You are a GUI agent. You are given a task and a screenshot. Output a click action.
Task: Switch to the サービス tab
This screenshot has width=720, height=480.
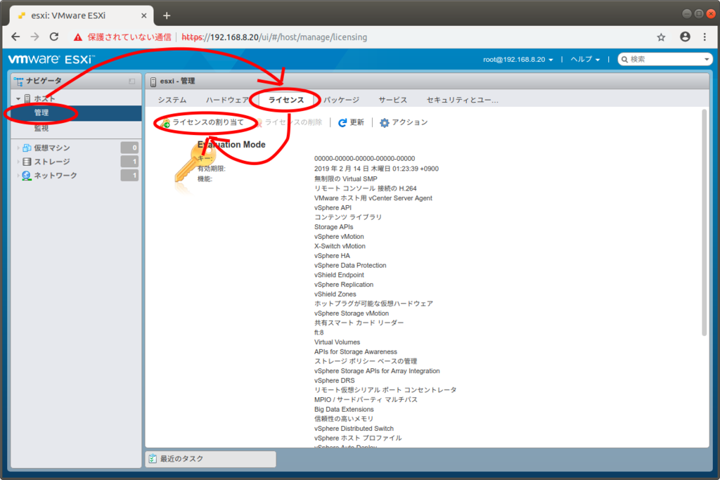click(392, 100)
